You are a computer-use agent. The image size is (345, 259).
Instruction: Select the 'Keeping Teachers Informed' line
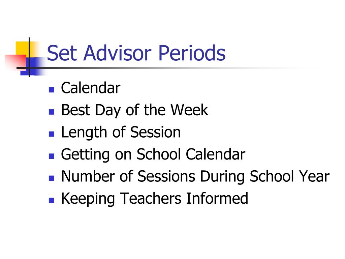click(x=155, y=198)
